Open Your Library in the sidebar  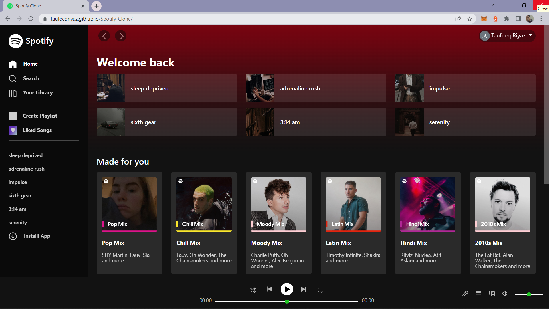coord(38,93)
